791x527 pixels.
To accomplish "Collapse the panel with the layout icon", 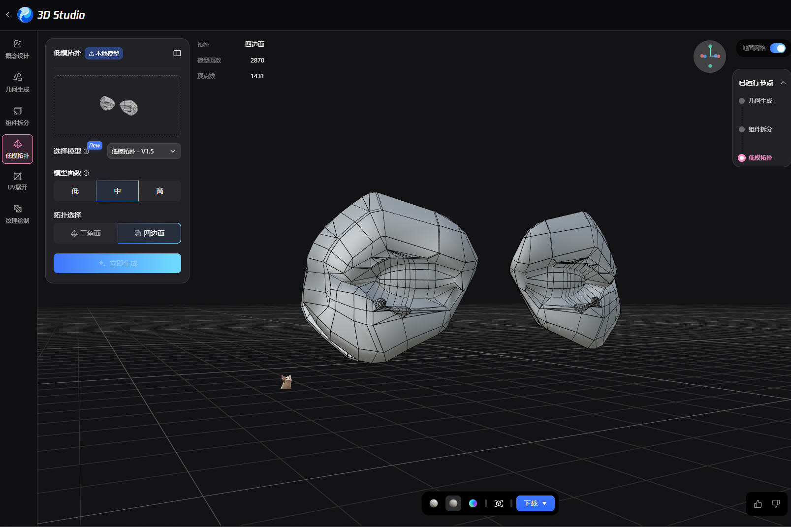I will (177, 53).
